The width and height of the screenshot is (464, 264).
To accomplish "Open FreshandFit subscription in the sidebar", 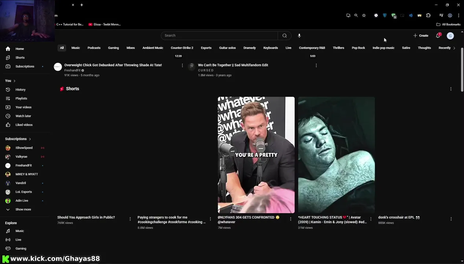I will tap(23, 165).
